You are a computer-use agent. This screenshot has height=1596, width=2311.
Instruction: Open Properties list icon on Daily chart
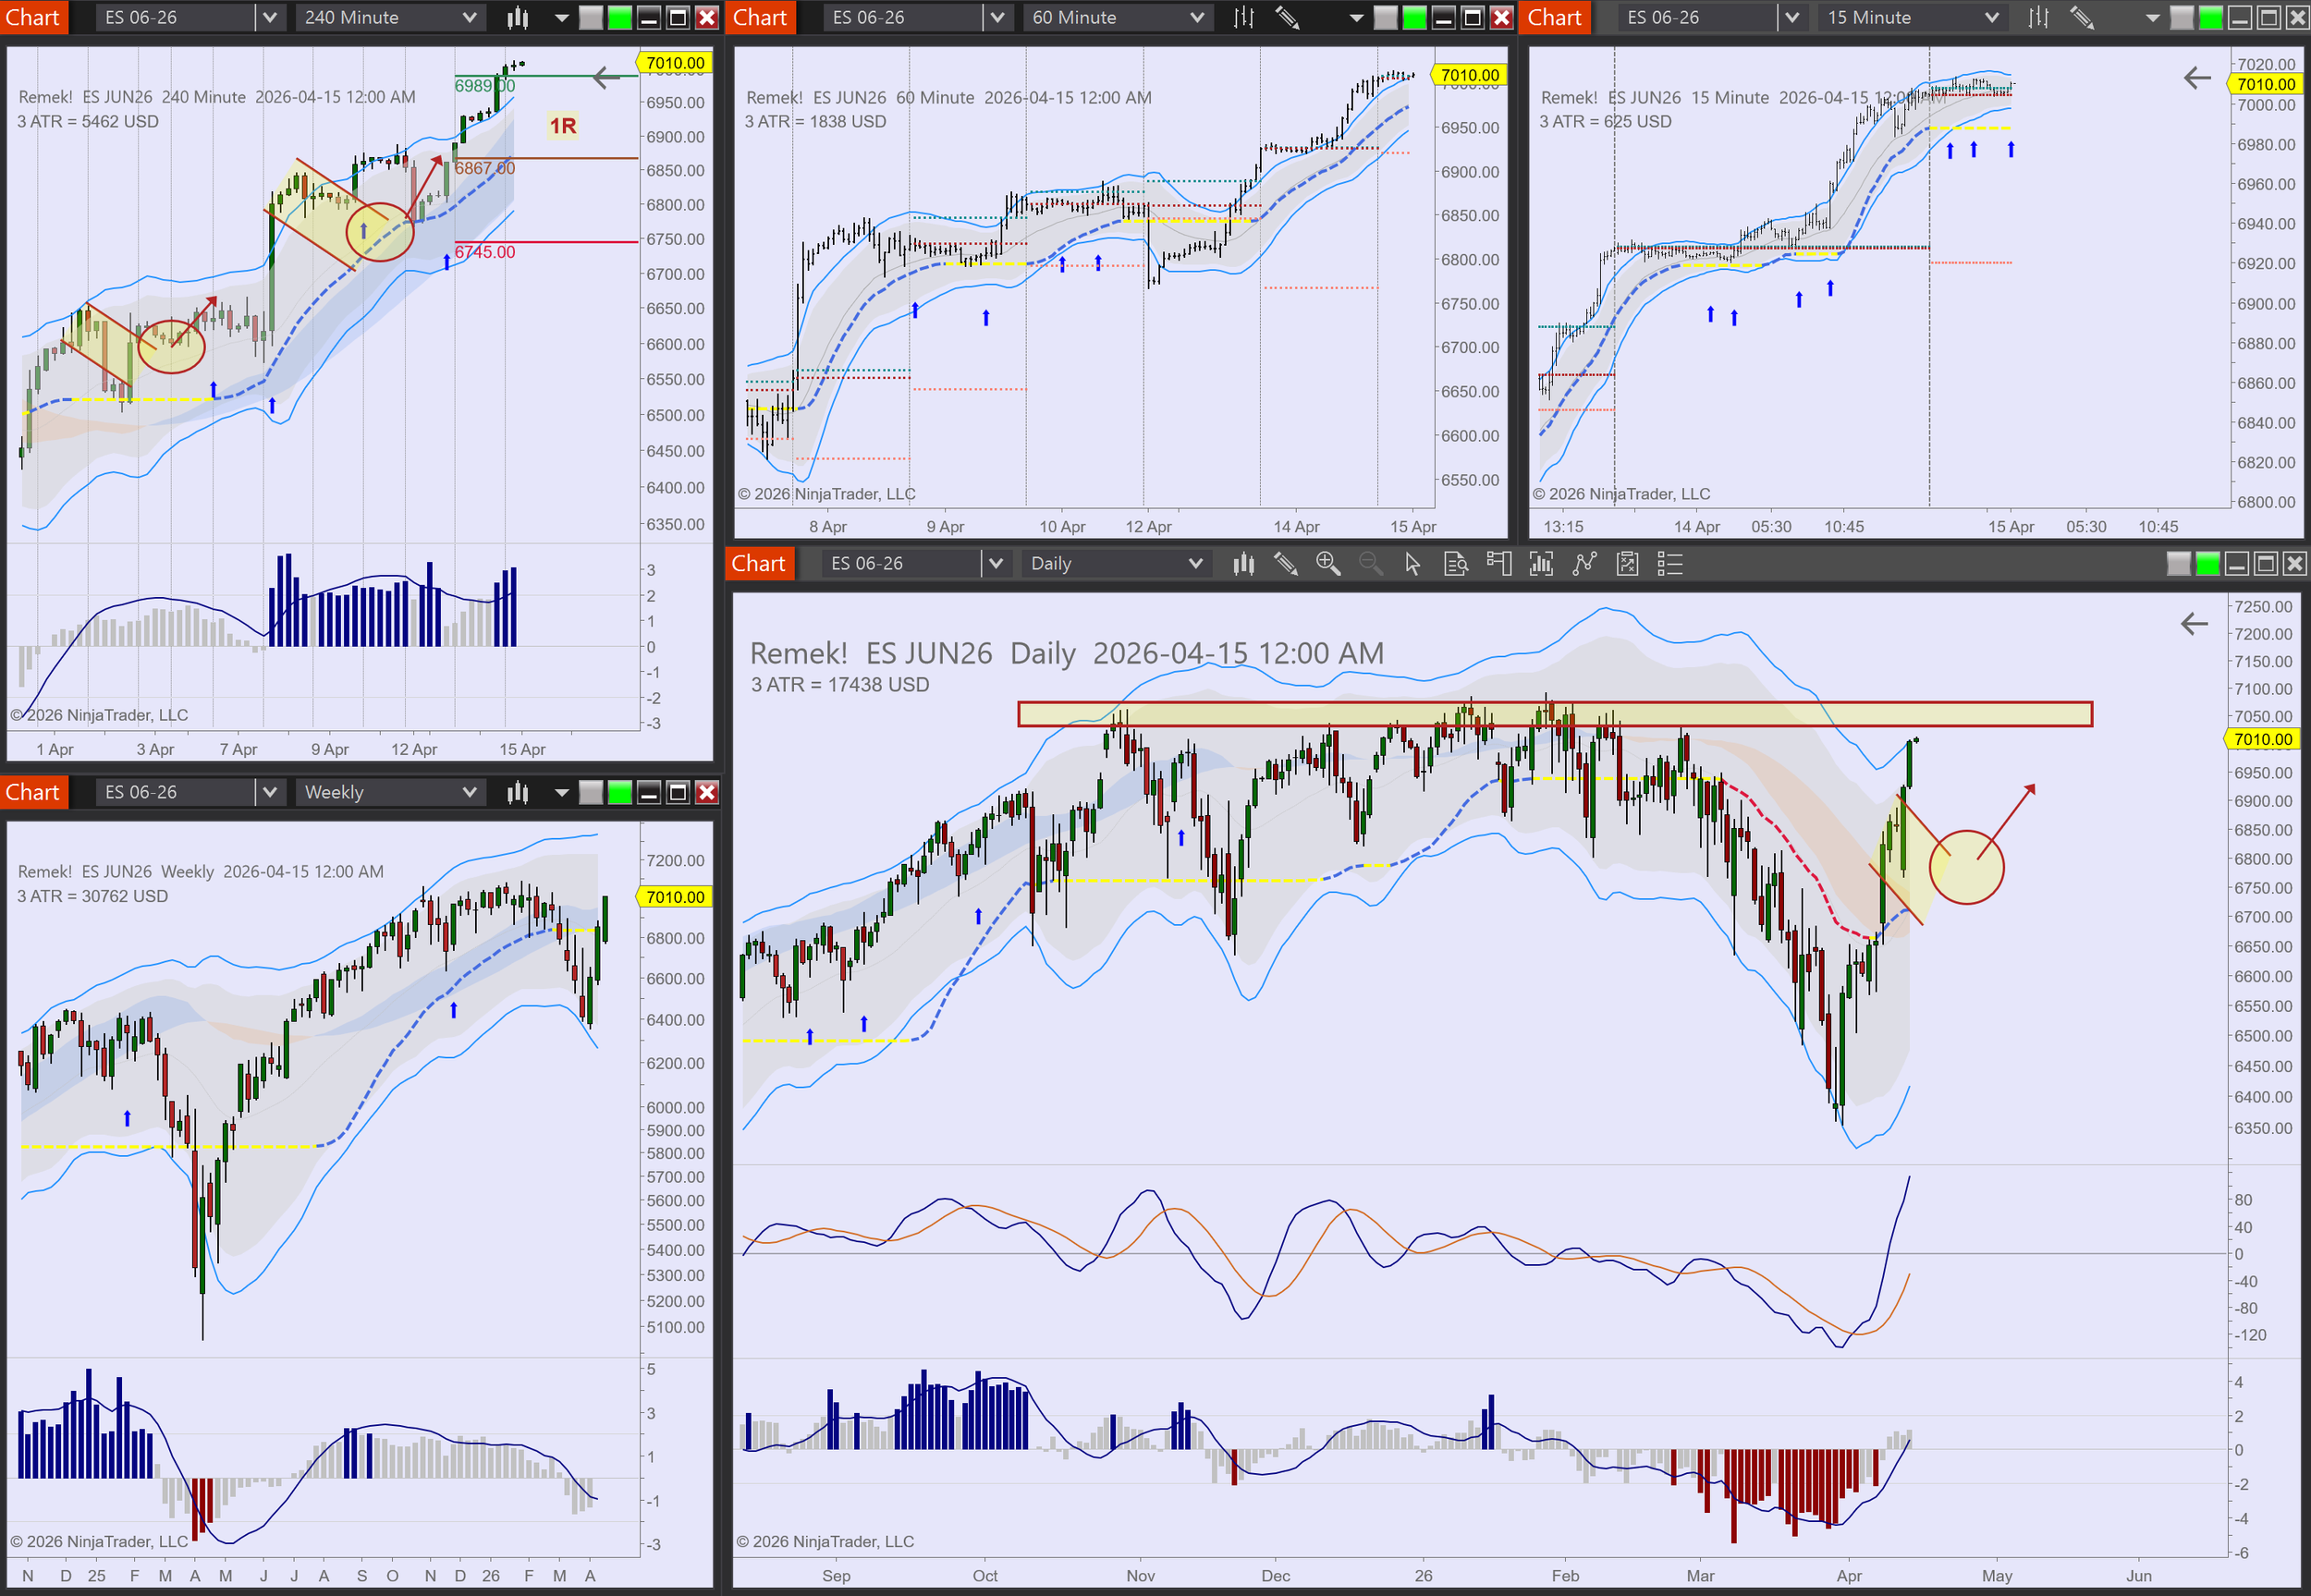pos(1670,564)
